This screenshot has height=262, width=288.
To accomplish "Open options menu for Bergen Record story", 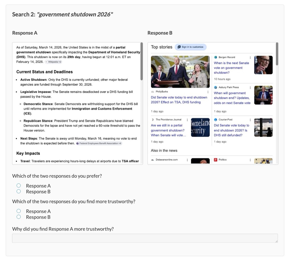I will [x=250, y=58].
